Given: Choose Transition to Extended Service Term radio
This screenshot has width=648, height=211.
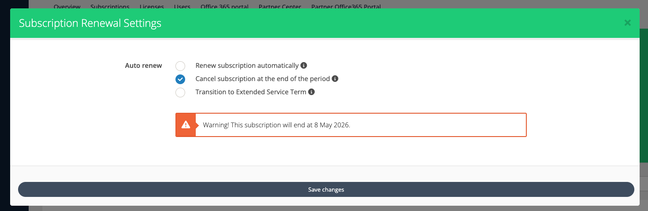Looking at the screenshot, I should click(x=180, y=93).
